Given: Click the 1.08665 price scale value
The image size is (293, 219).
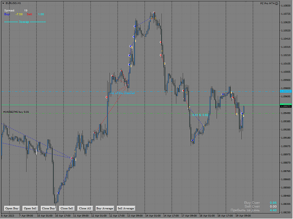Looking at the screenshot, I should click(x=286, y=179).
